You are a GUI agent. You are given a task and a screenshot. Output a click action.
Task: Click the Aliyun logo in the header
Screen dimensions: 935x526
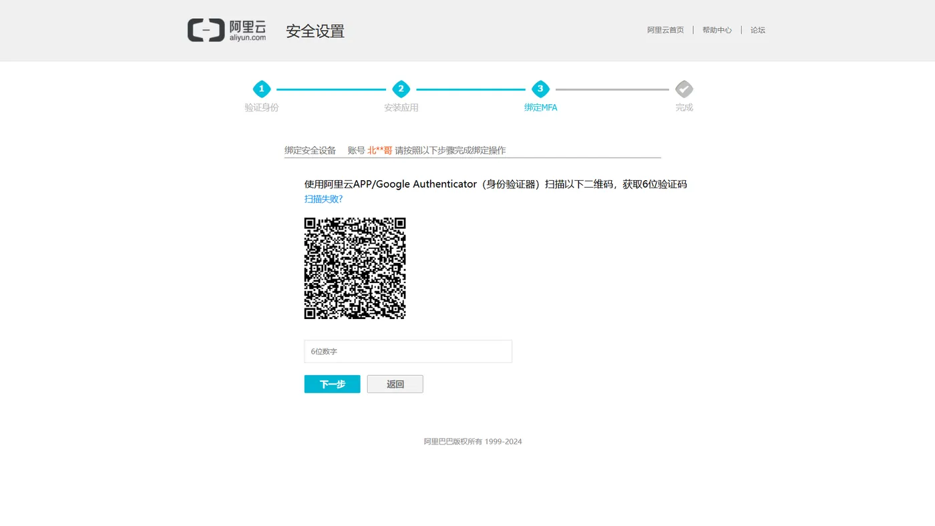226,31
